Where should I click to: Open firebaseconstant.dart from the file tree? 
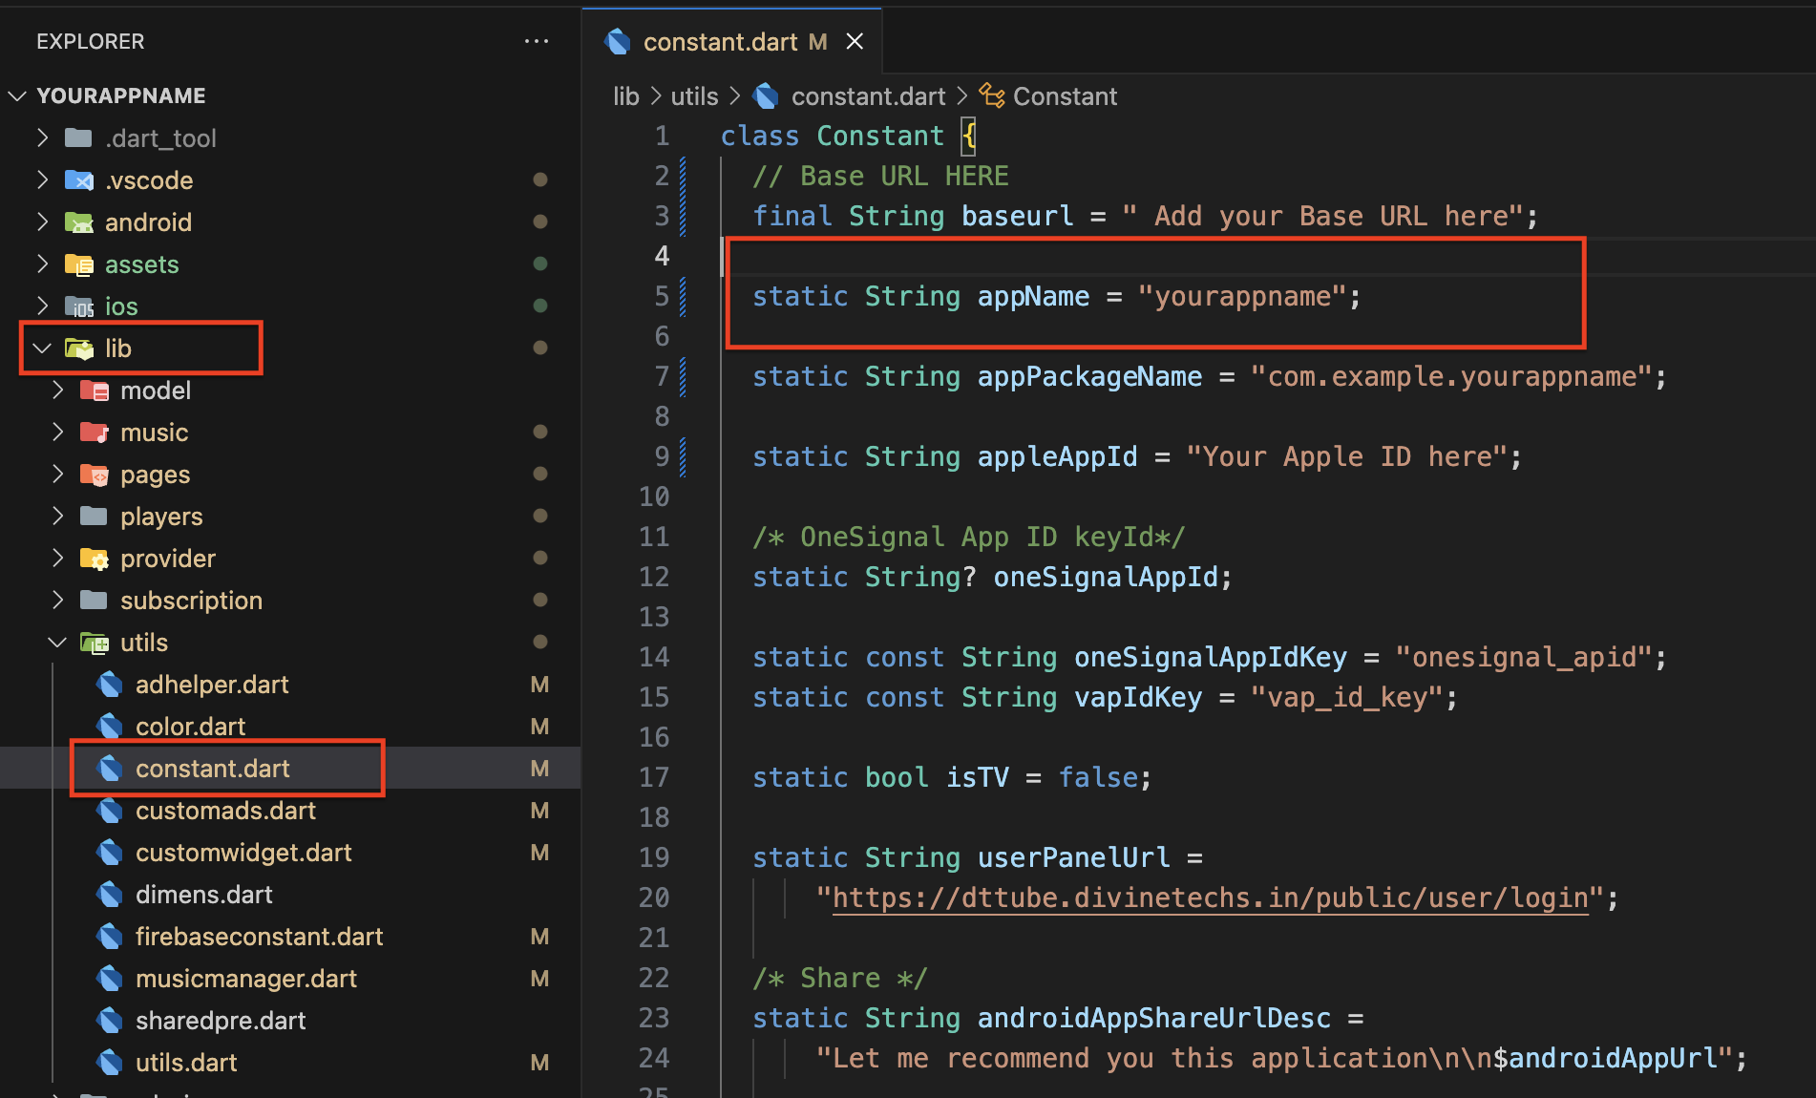coord(259,937)
